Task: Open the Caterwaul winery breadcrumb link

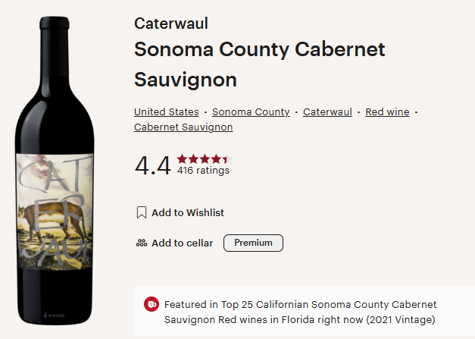Action: tap(327, 112)
